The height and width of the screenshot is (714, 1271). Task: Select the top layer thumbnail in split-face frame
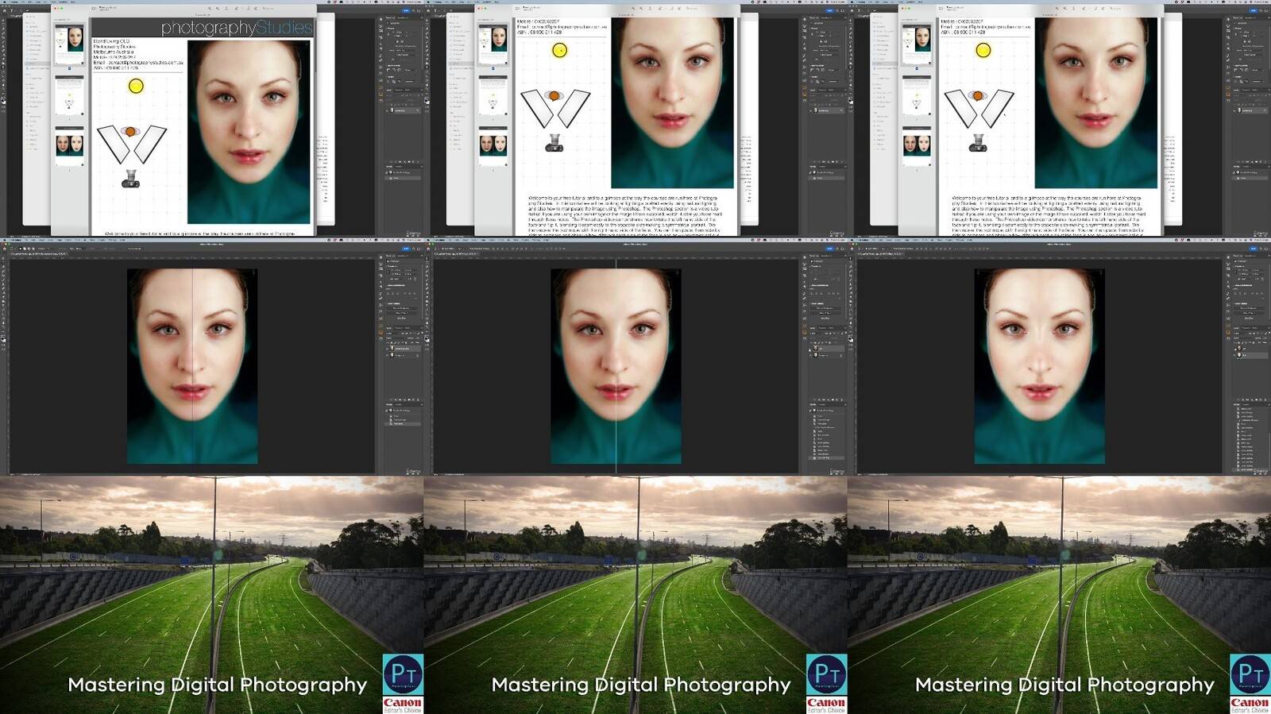coord(392,348)
